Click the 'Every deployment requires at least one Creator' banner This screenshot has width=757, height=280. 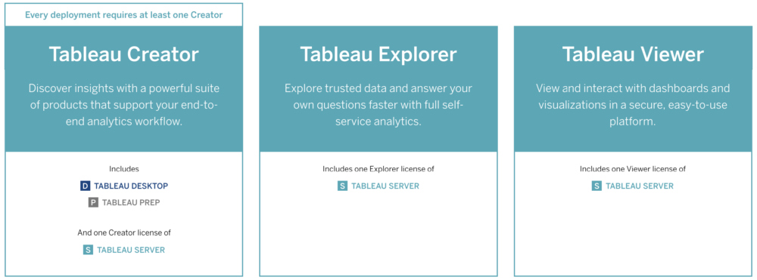click(x=124, y=15)
